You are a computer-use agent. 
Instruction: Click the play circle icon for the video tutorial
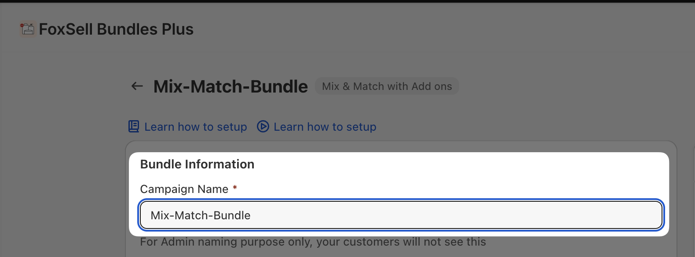click(x=263, y=126)
